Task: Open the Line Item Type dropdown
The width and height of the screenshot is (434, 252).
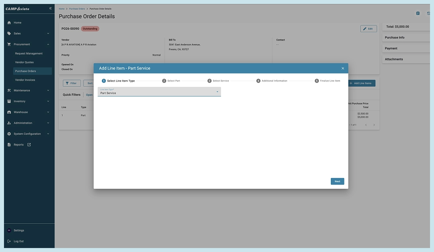Action: pyautogui.click(x=159, y=92)
